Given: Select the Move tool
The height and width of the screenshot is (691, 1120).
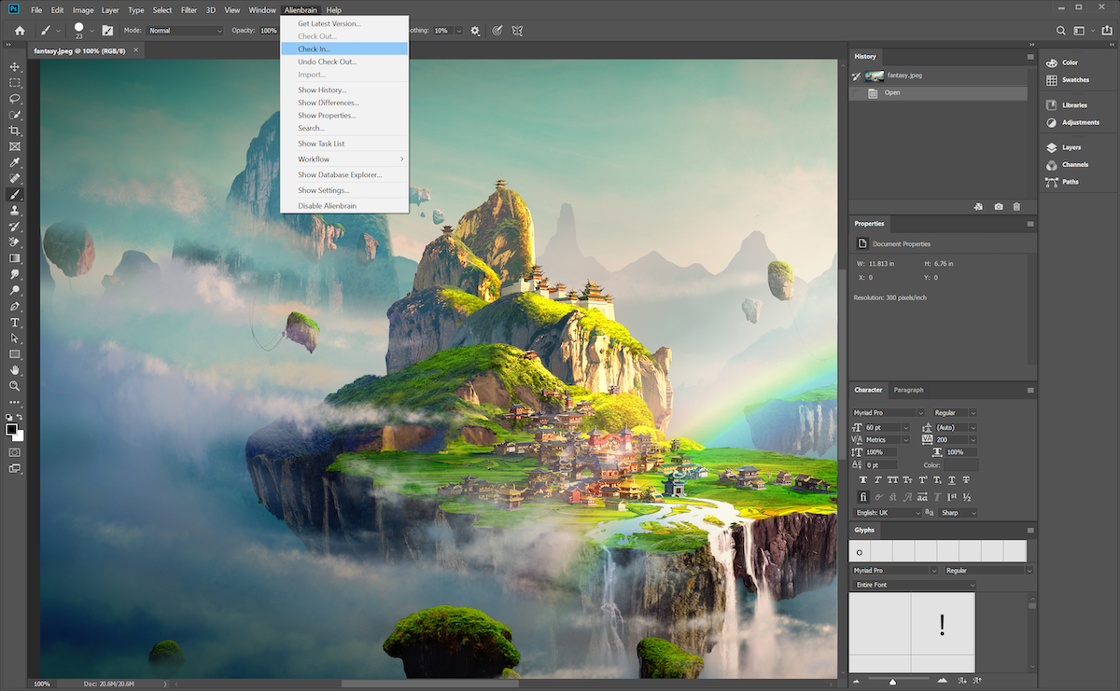Looking at the screenshot, I should 15,67.
